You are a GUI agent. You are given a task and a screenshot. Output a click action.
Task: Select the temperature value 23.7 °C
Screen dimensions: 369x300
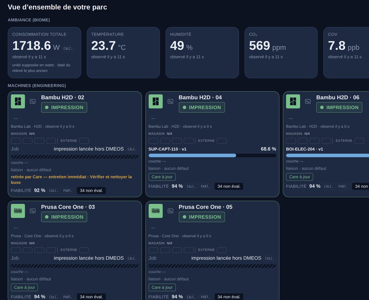108,45
